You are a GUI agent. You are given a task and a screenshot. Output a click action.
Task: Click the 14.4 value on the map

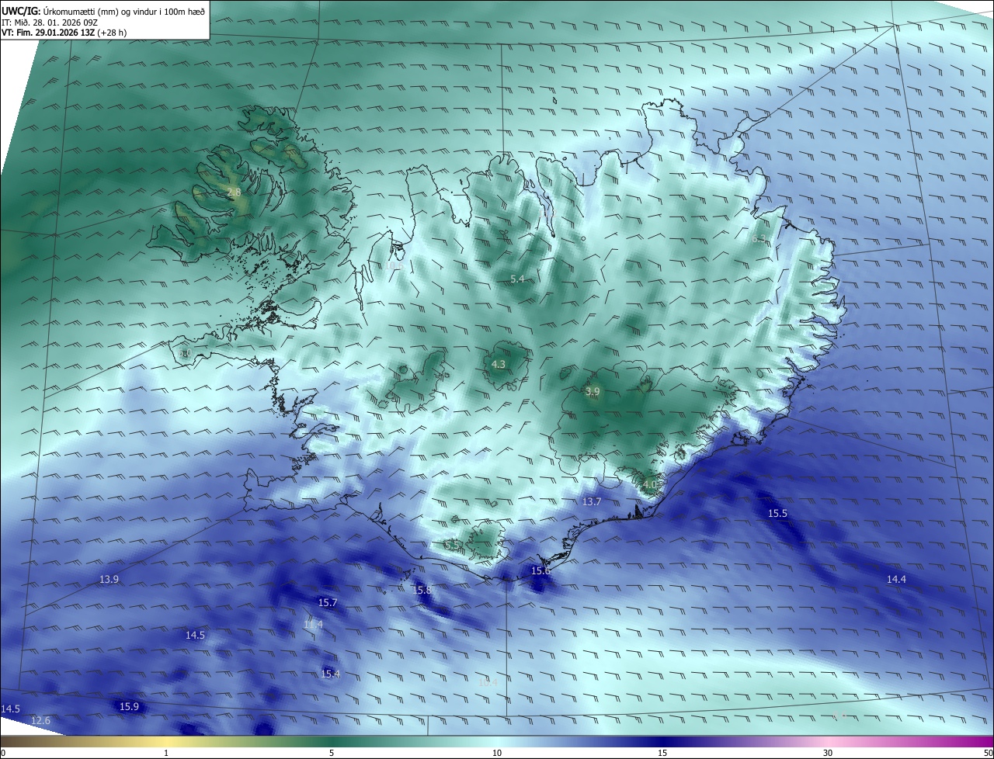click(x=896, y=580)
